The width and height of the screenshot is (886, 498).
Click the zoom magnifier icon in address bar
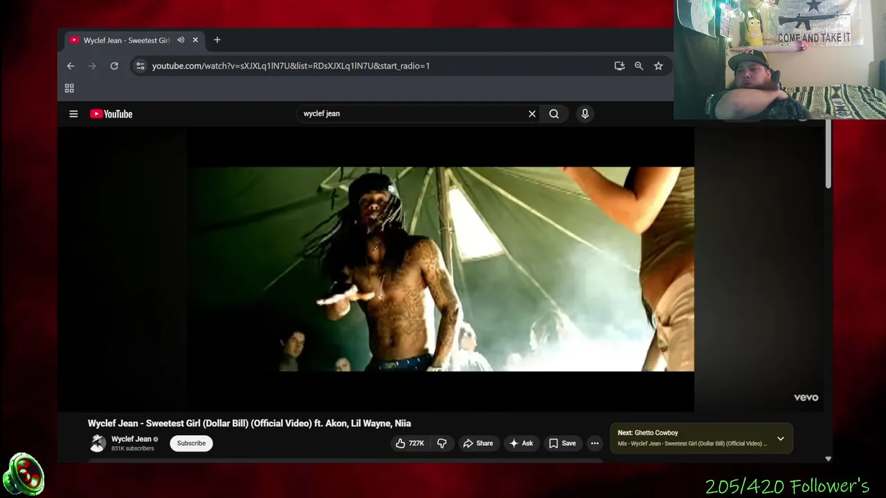tap(639, 66)
